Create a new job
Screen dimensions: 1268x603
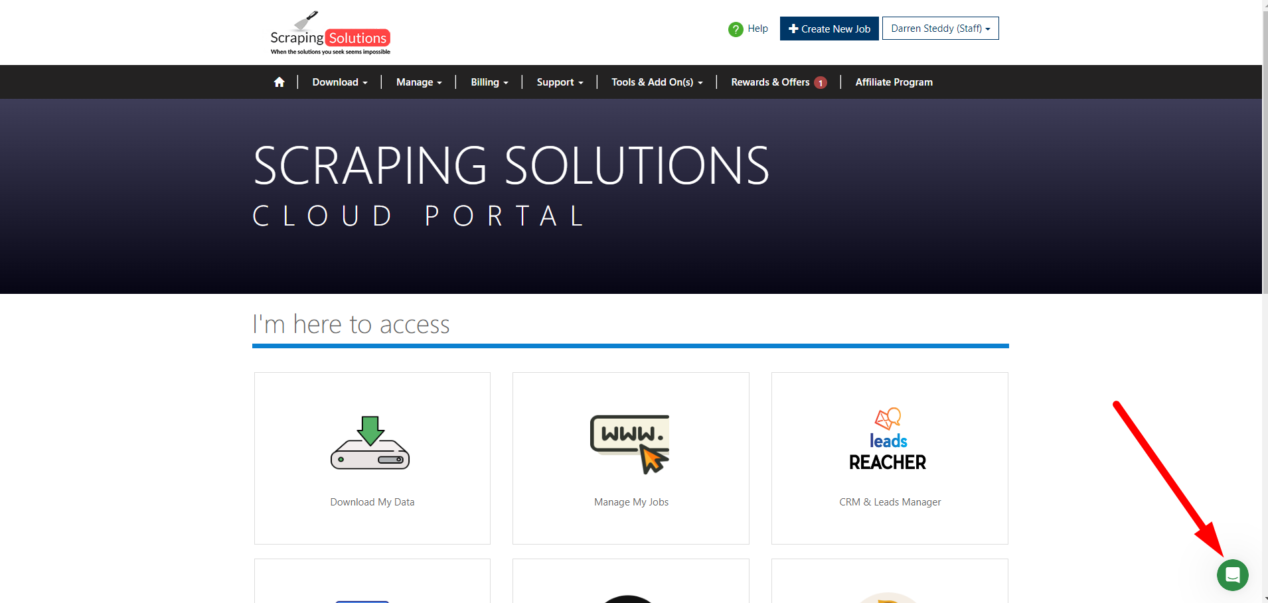(829, 29)
